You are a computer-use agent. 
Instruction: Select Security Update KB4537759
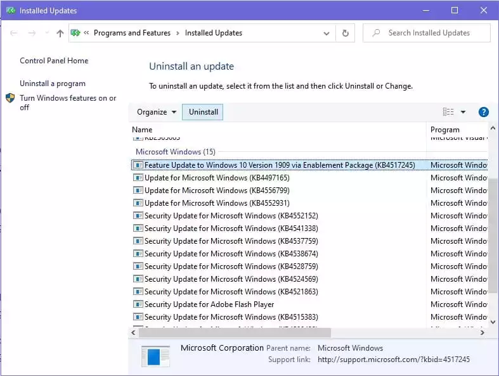coord(231,241)
